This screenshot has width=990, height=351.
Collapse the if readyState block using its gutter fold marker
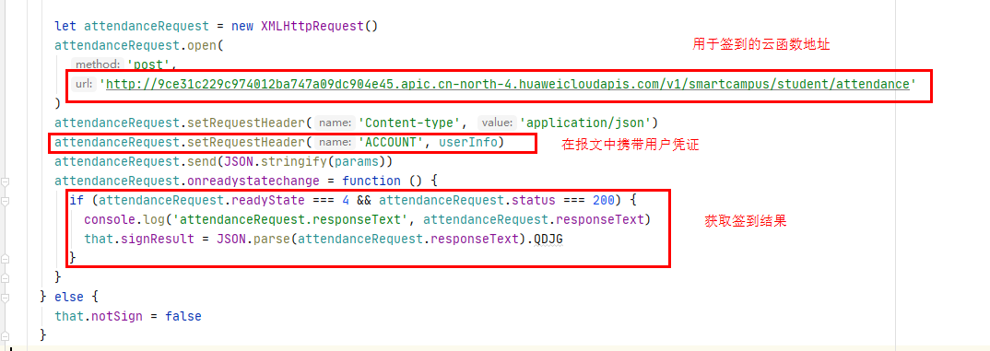tap(6, 202)
